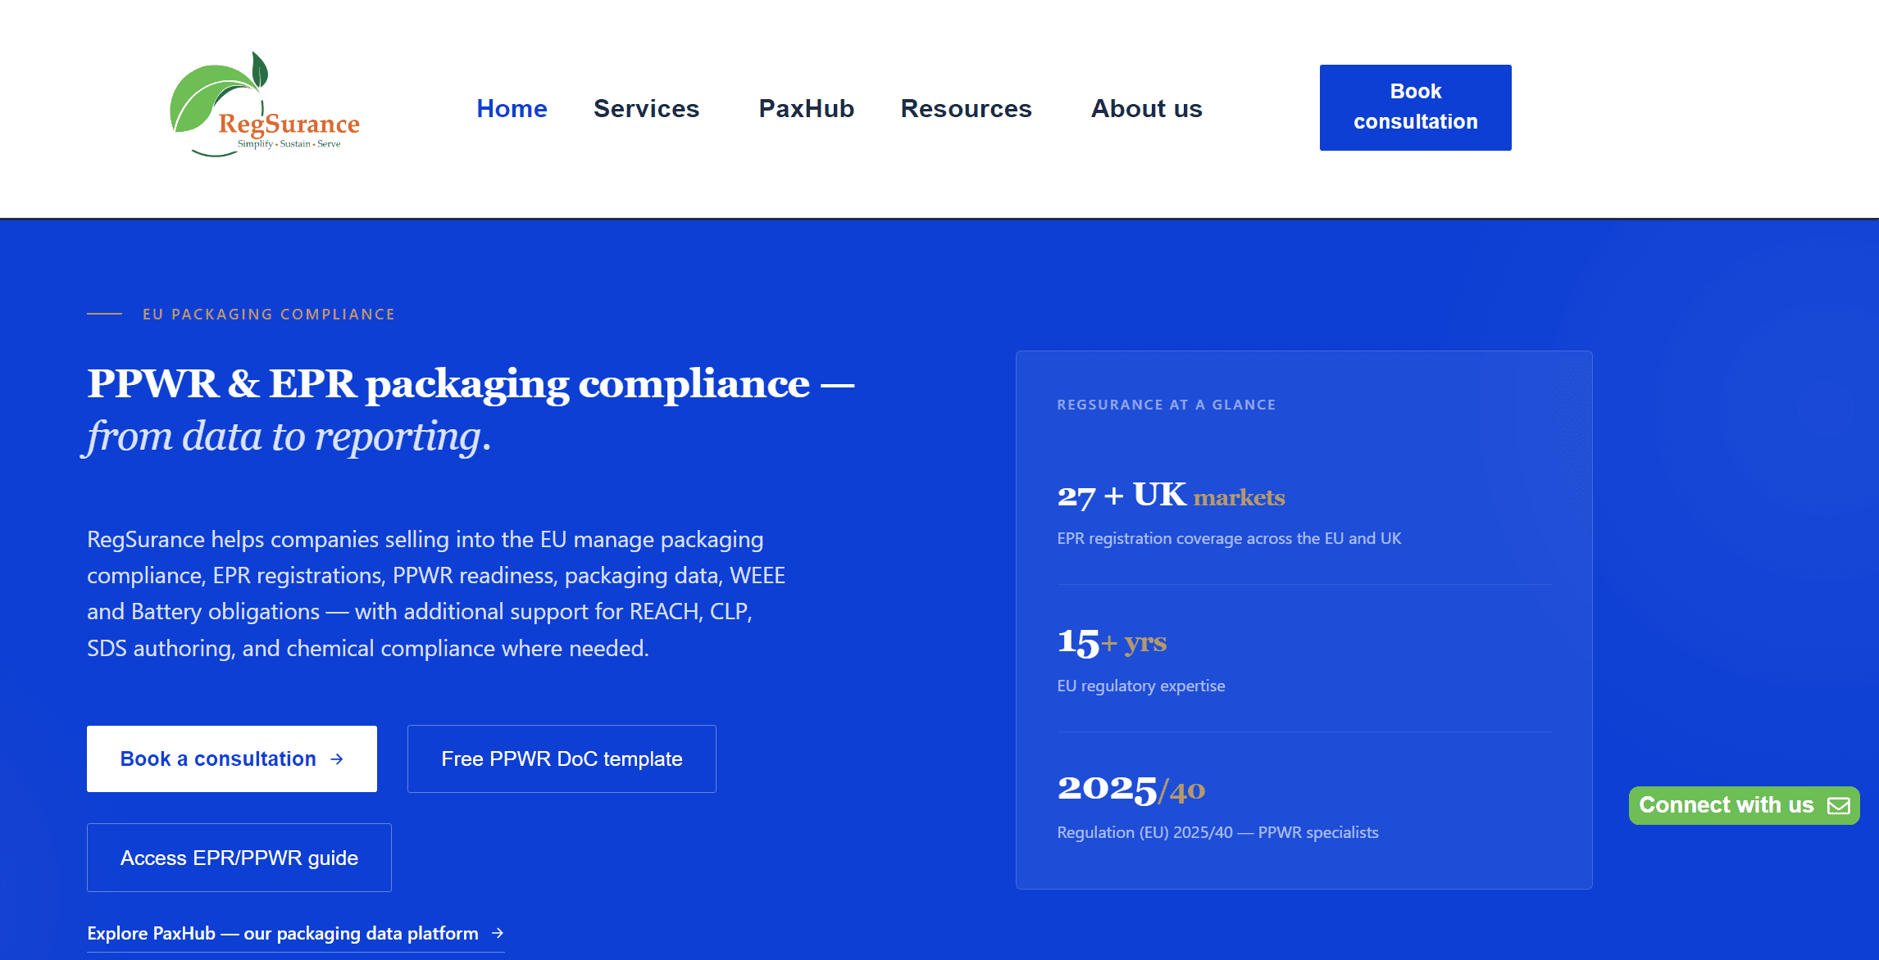Follow the Explore PaxHub packaging data platform link
1879x960 pixels.
[x=295, y=934]
